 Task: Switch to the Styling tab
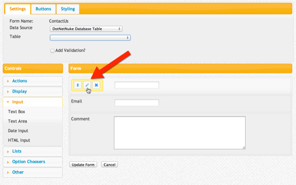coord(68,9)
